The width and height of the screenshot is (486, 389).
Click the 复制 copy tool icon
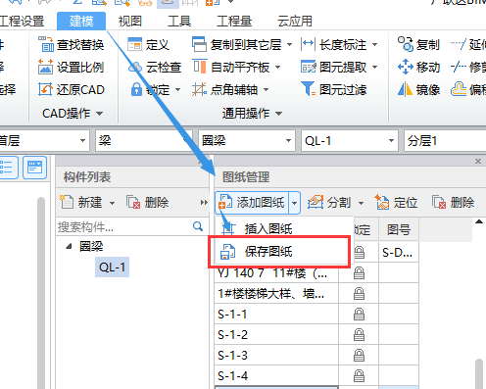406,44
